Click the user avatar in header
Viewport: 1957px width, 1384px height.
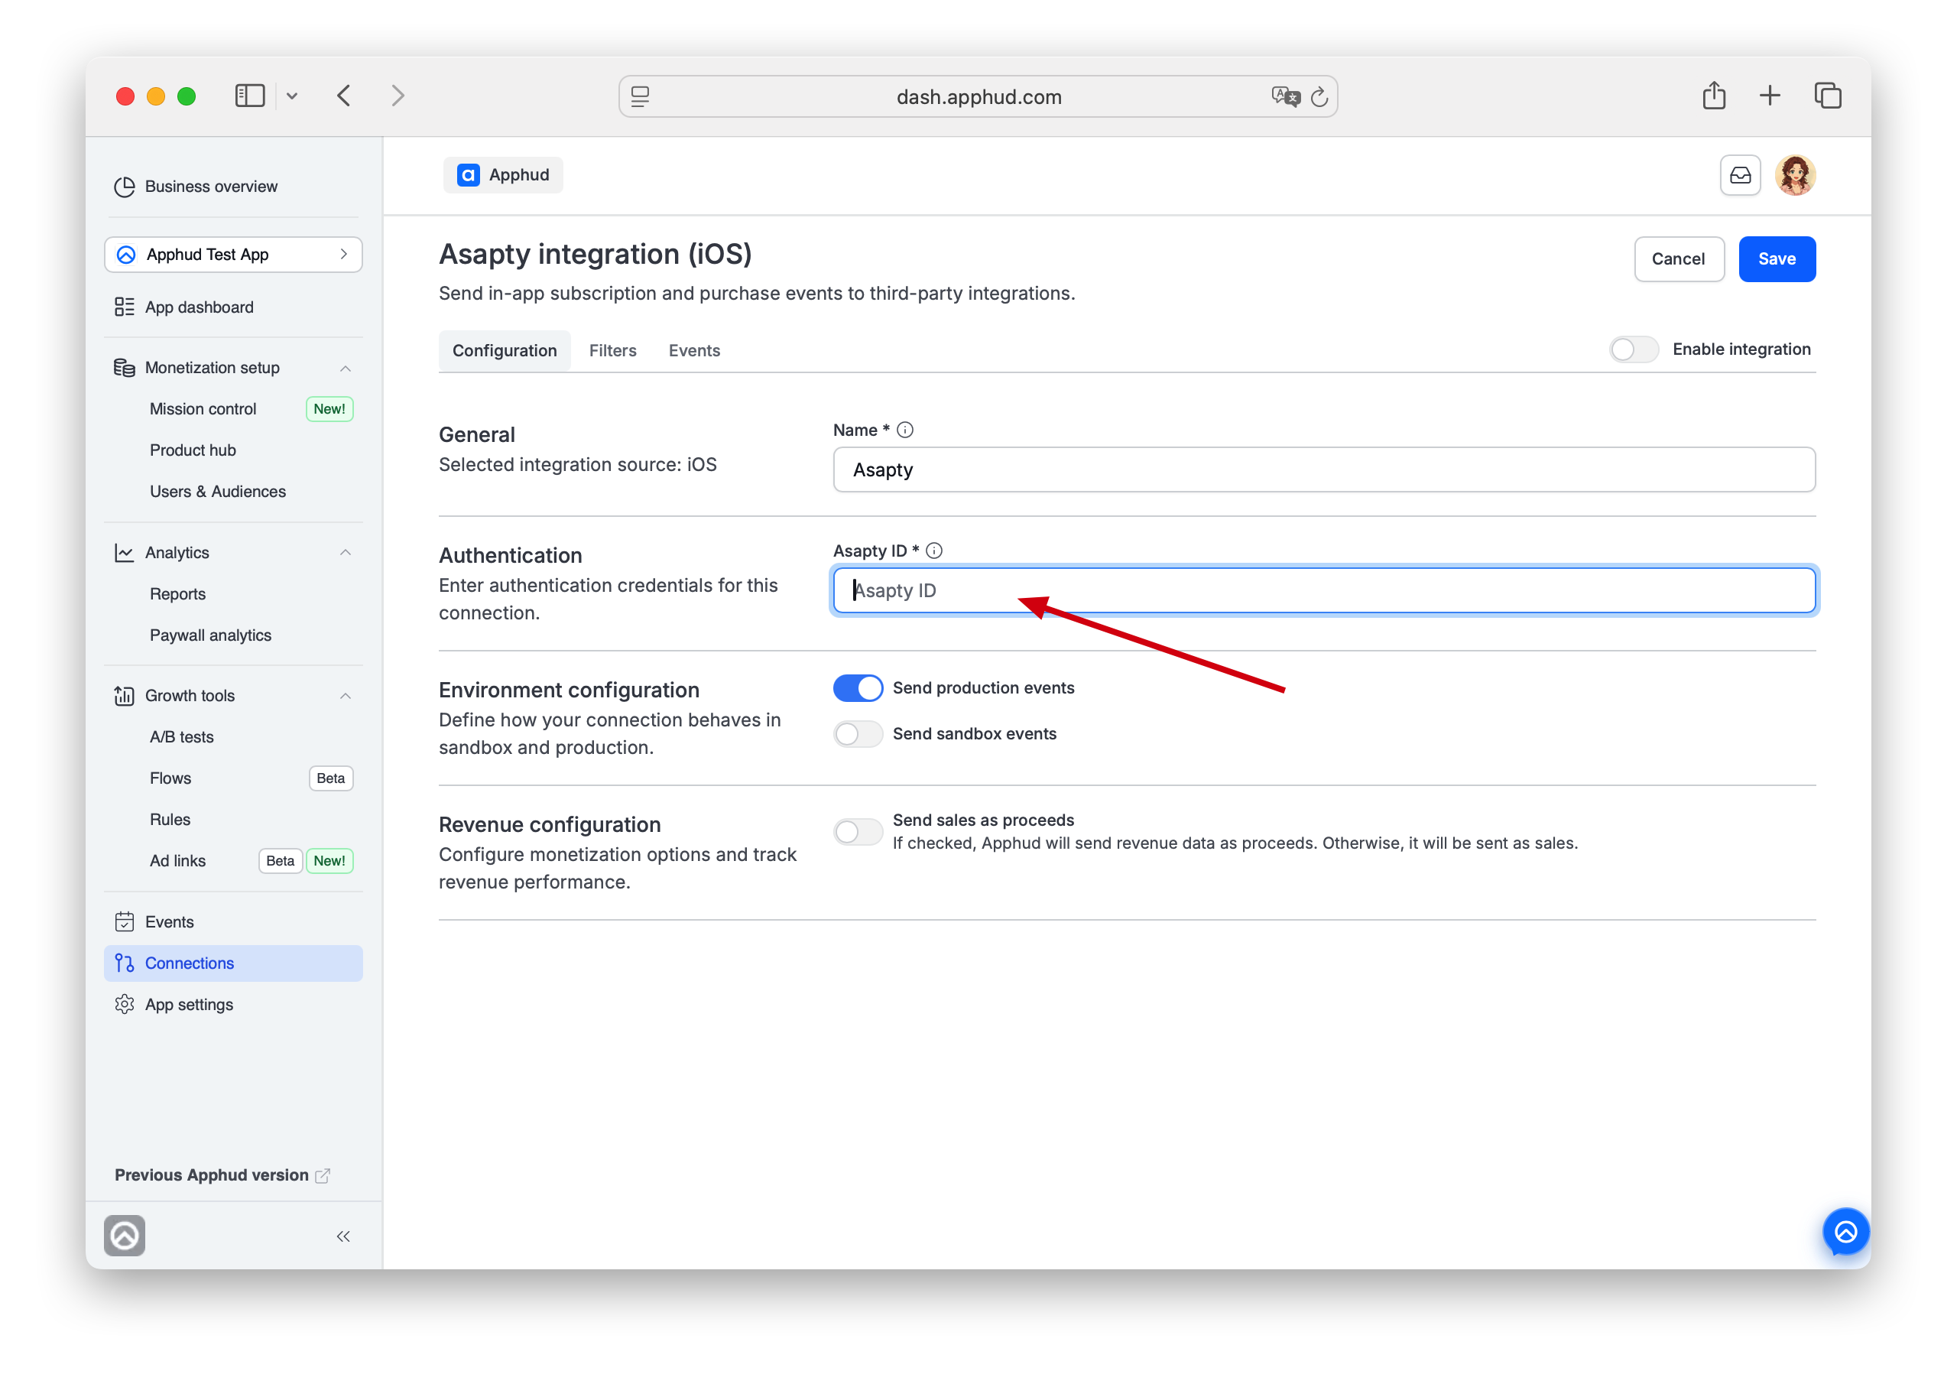click(1795, 176)
